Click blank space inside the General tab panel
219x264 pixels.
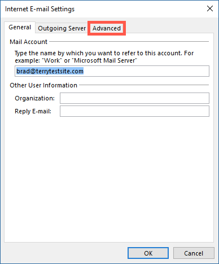(109, 179)
